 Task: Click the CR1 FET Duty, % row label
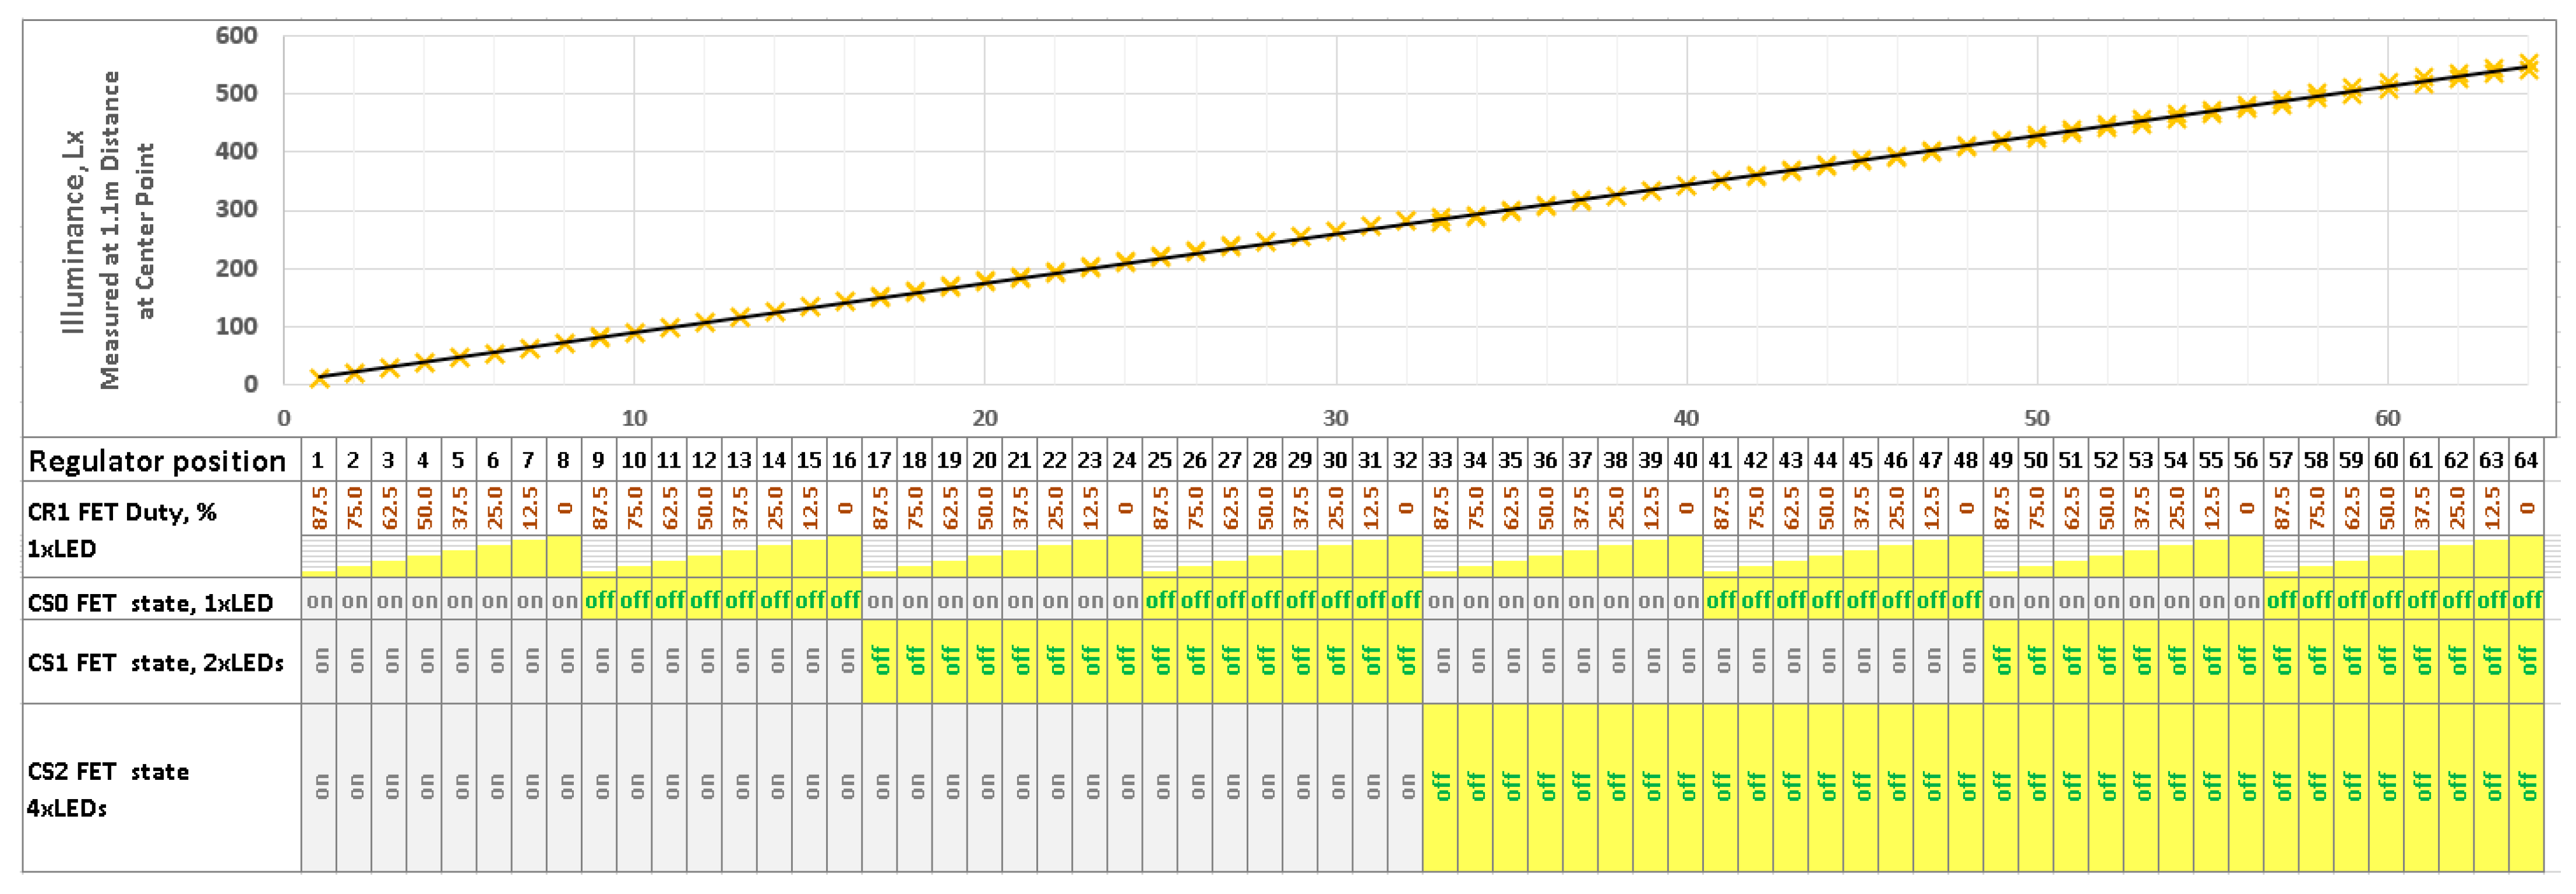121,513
